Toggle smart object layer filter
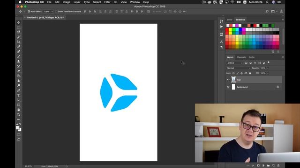Screen dimensions: 300x168 264,63
